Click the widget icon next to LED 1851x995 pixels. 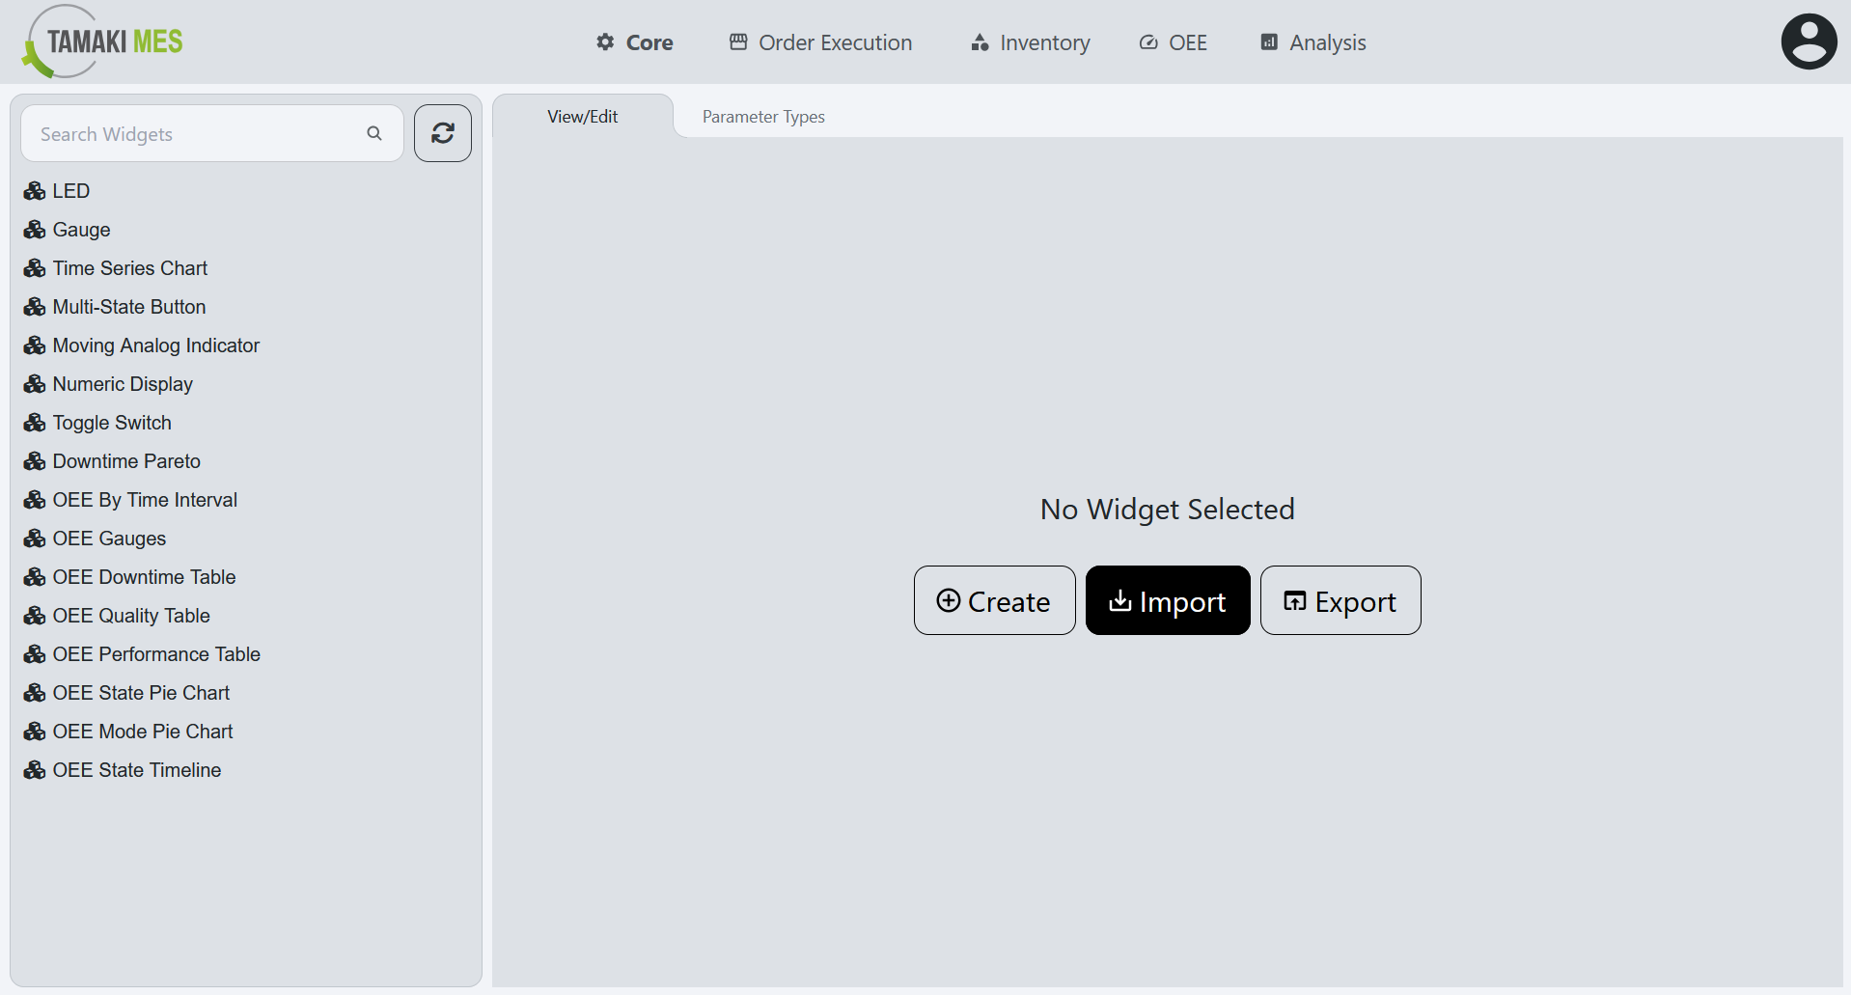click(35, 190)
